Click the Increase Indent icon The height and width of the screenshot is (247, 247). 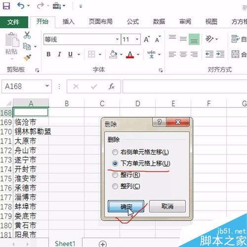coord(220,54)
